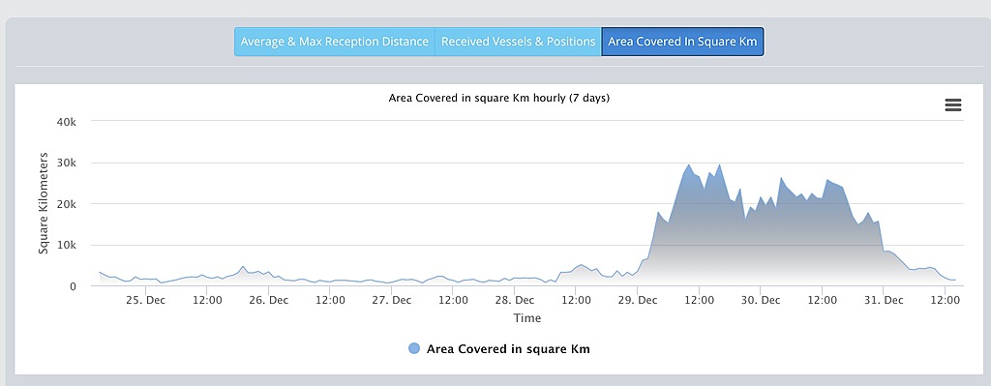The height and width of the screenshot is (386, 991).
Task: Select the 27. Dec axis label
Action: tap(391, 300)
